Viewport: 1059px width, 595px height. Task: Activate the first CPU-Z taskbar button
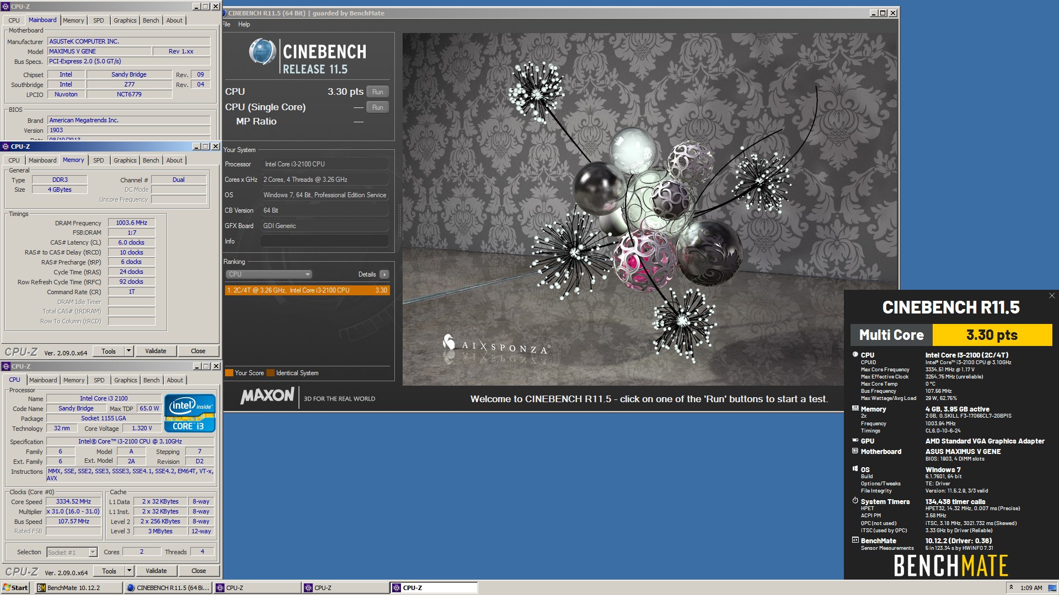[x=258, y=588]
